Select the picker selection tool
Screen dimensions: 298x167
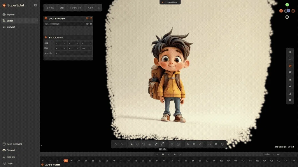(x=131, y=144)
